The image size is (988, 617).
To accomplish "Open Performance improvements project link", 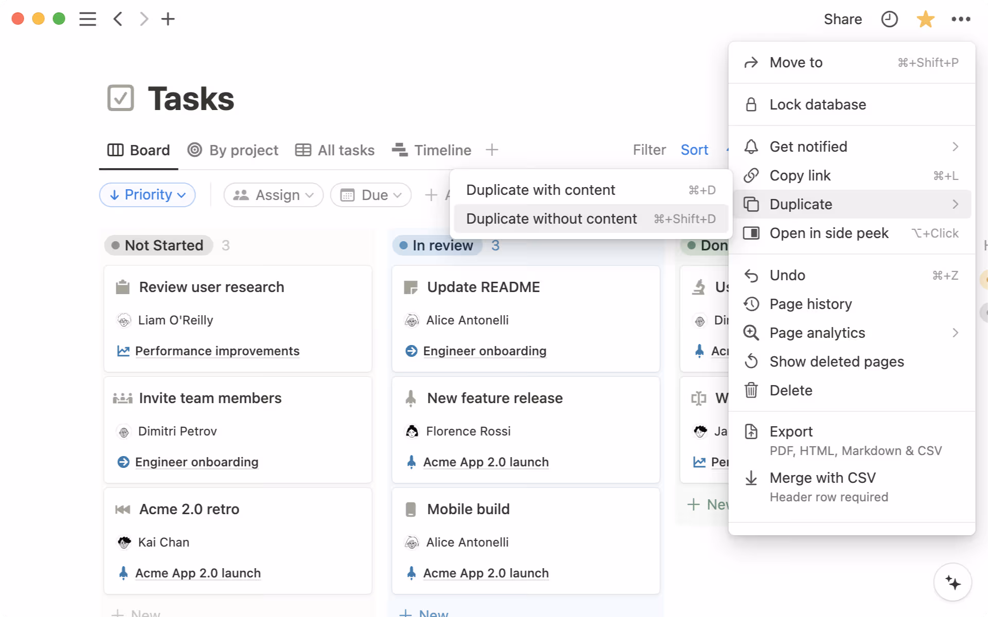I will click(217, 351).
